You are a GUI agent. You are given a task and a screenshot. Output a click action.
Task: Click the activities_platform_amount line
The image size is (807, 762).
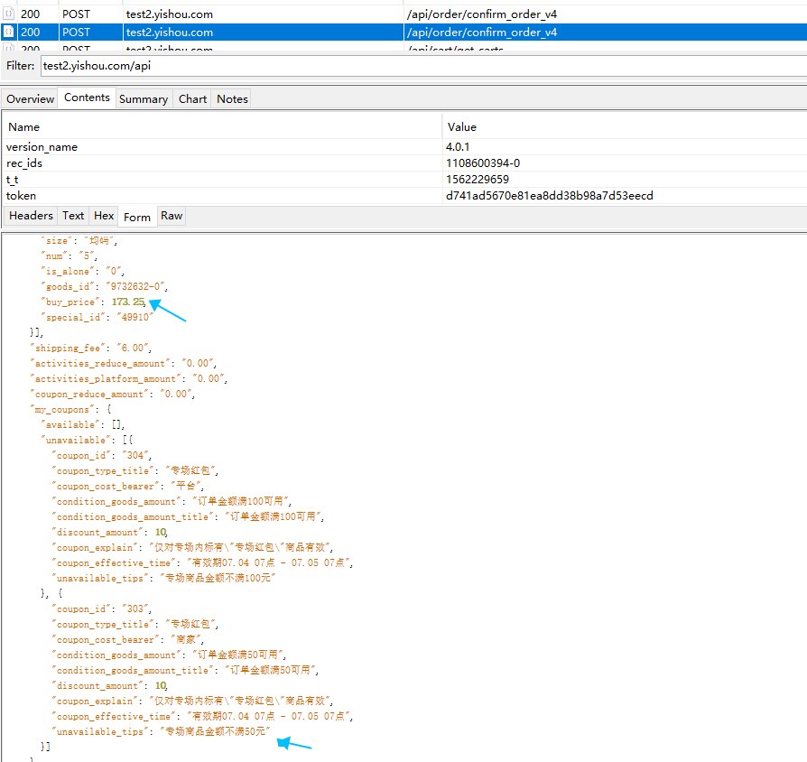tap(129, 378)
